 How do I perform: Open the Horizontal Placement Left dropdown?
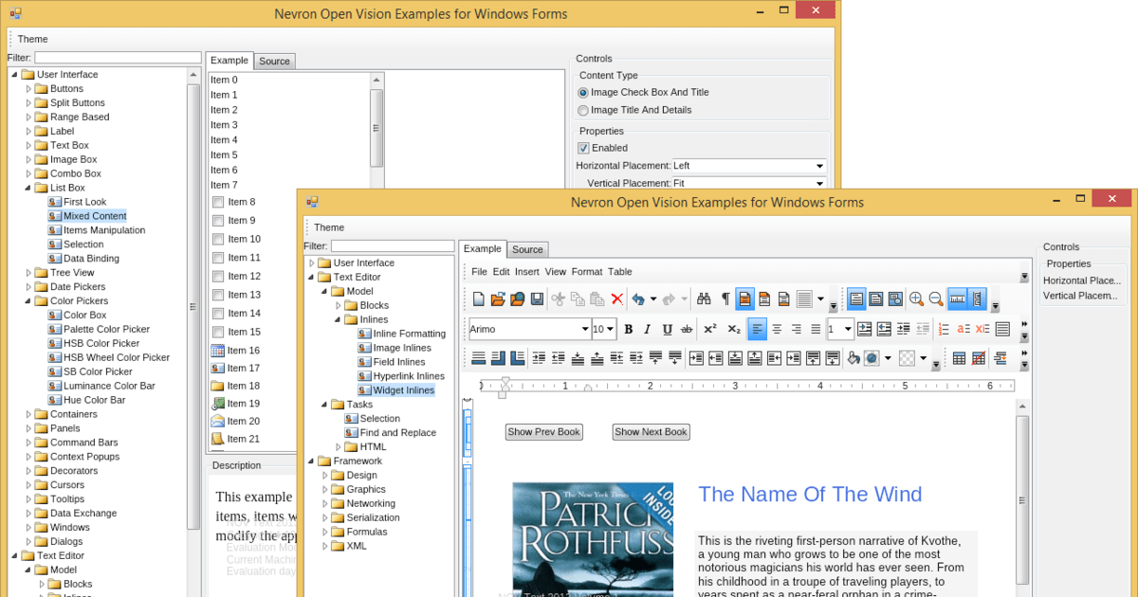click(819, 166)
